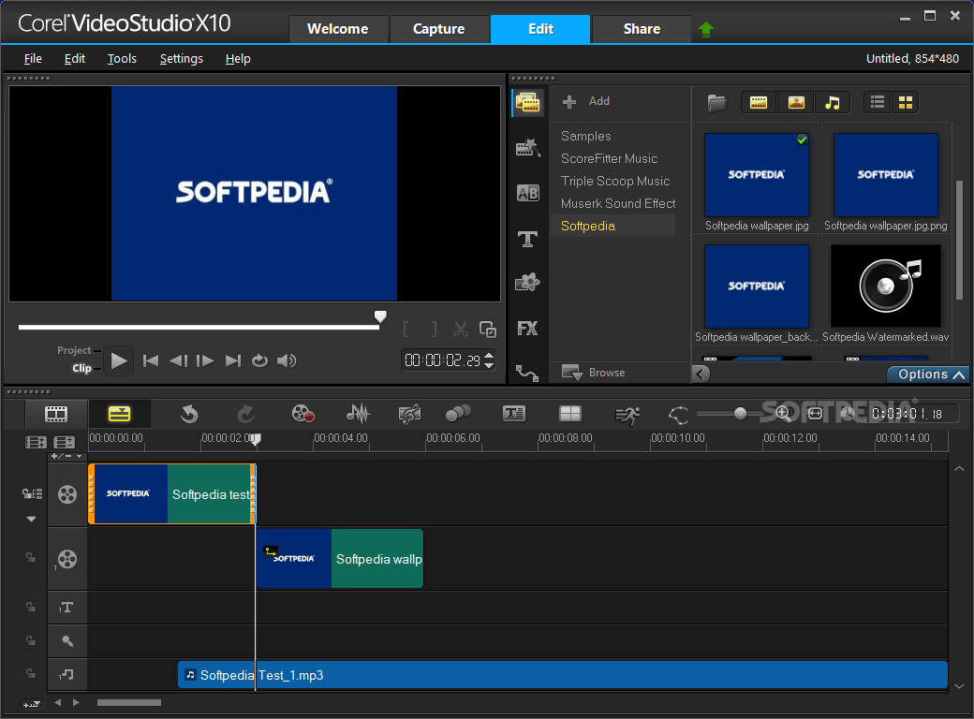Select the ScoreFitter Music library folder
This screenshot has width=974, height=719.
coord(609,158)
